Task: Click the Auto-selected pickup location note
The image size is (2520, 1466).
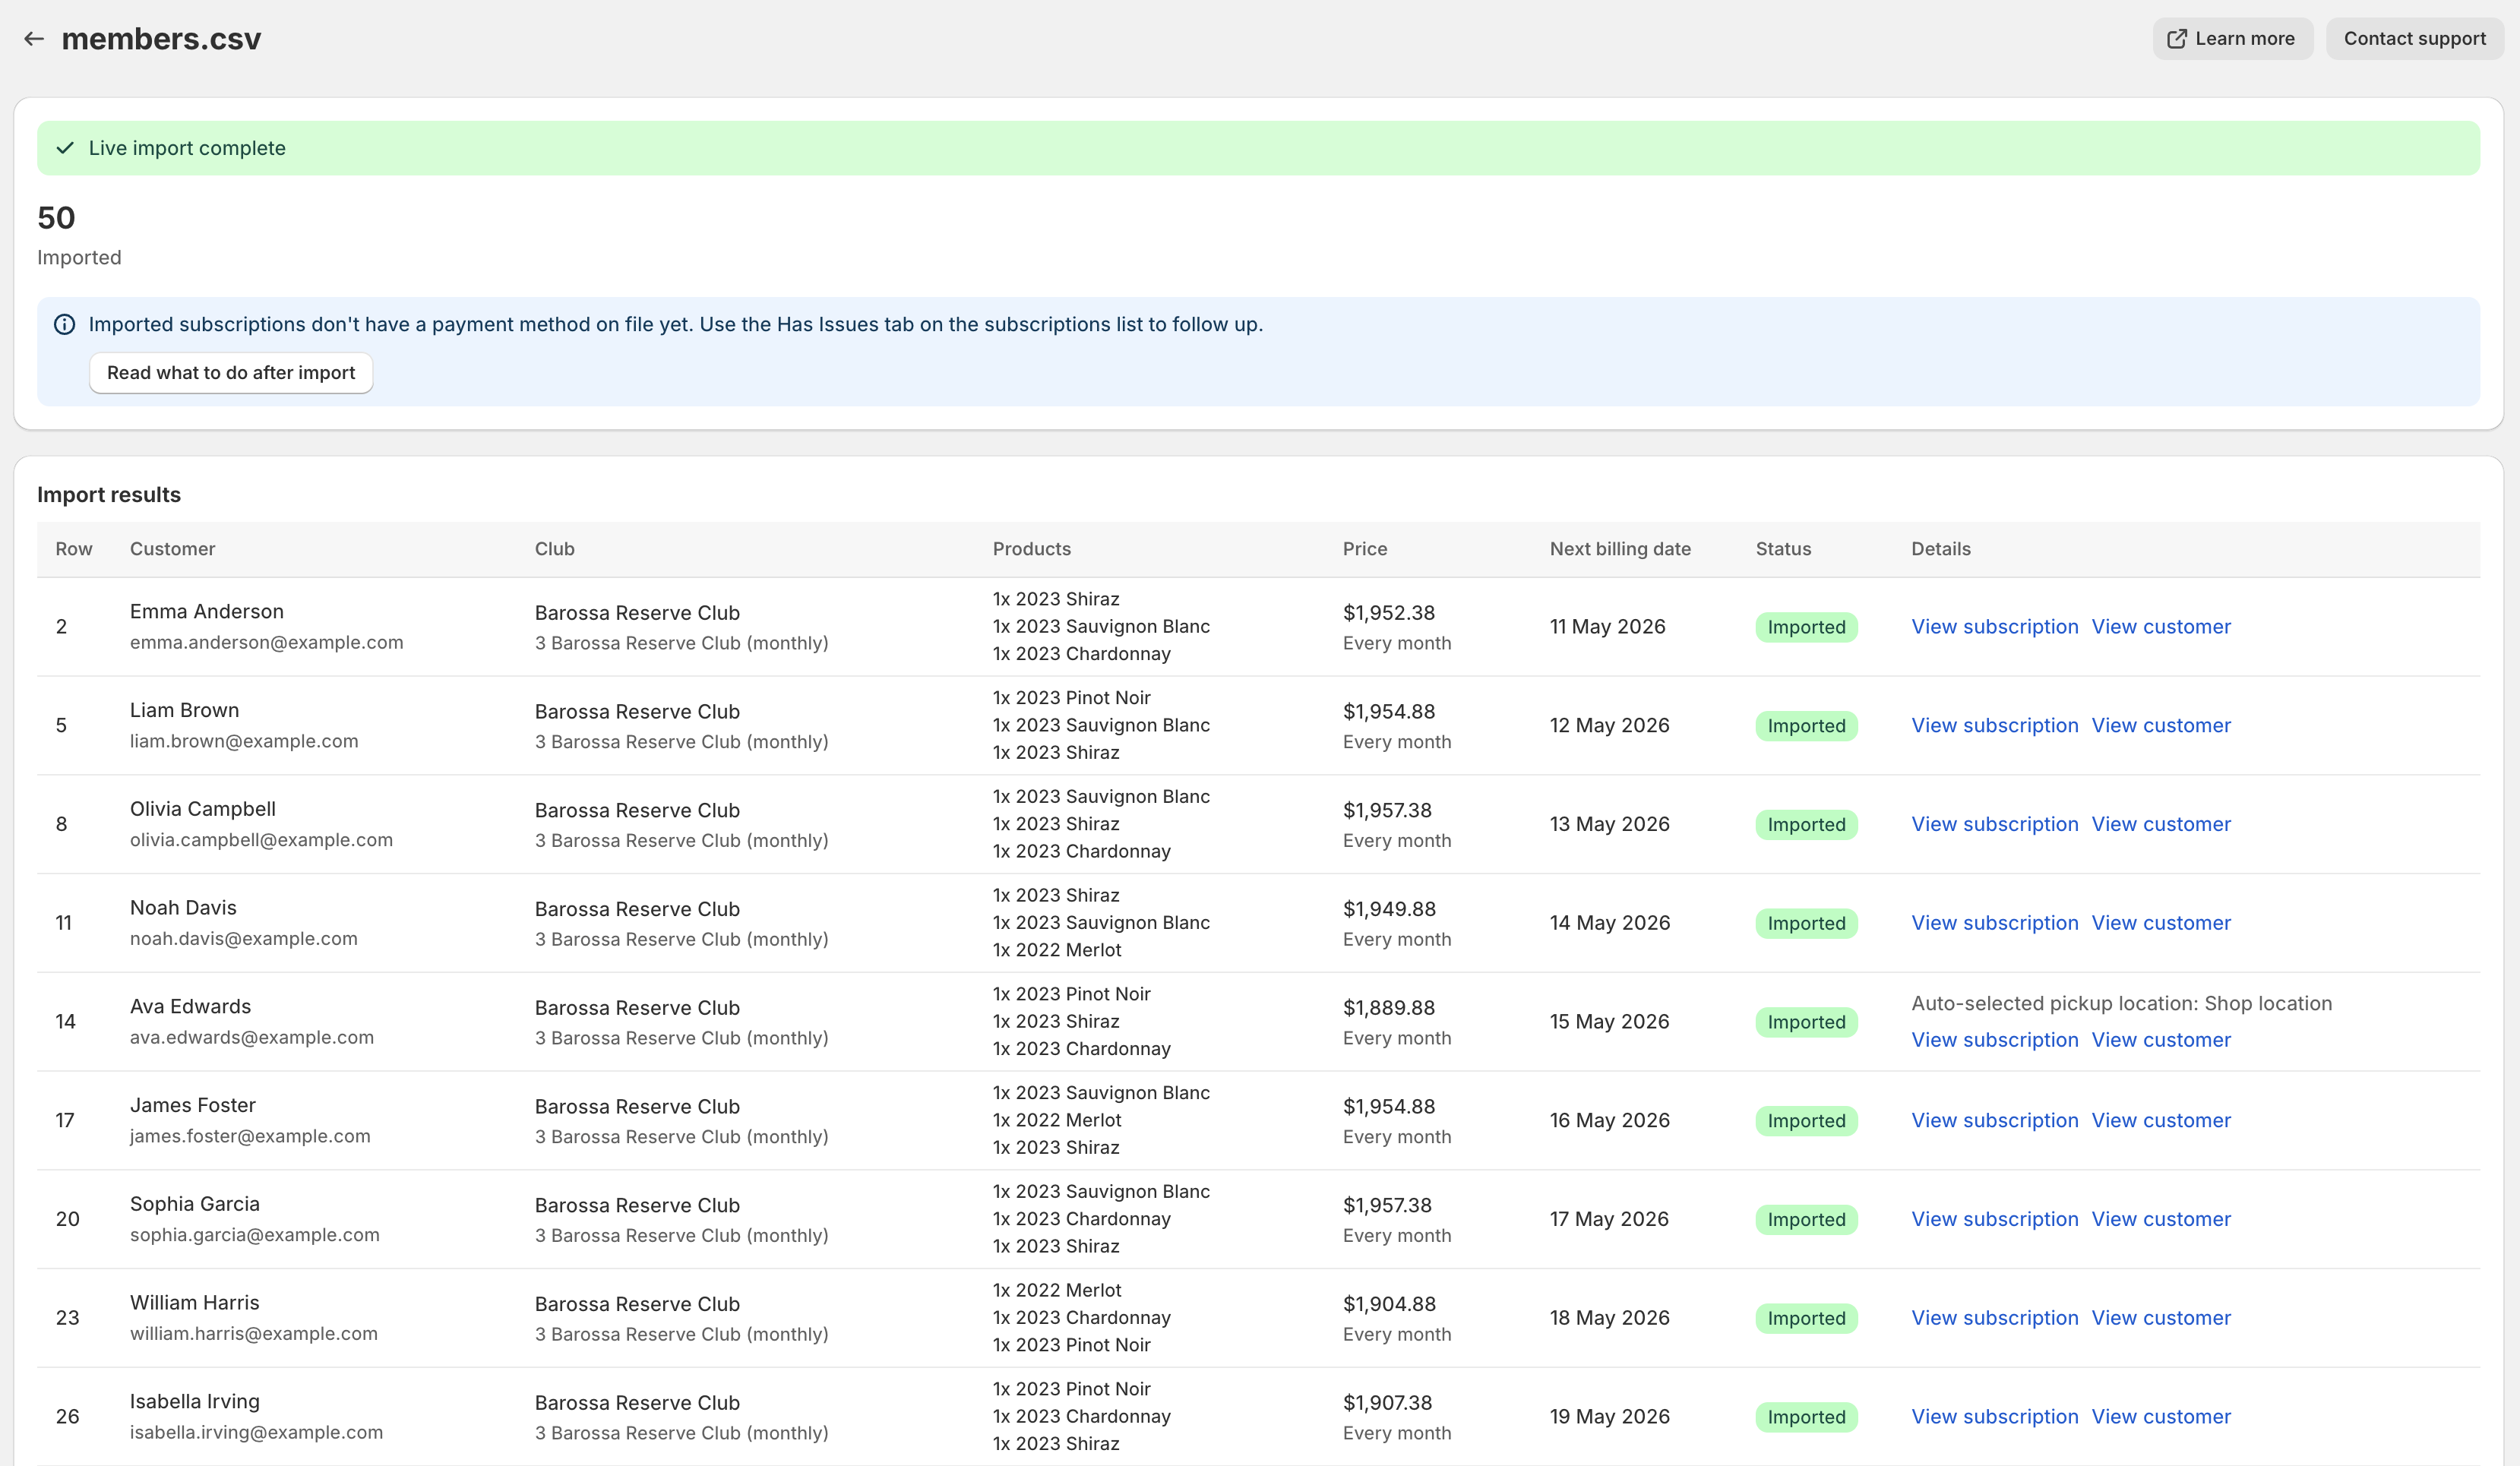Action: click(2121, 1004)
